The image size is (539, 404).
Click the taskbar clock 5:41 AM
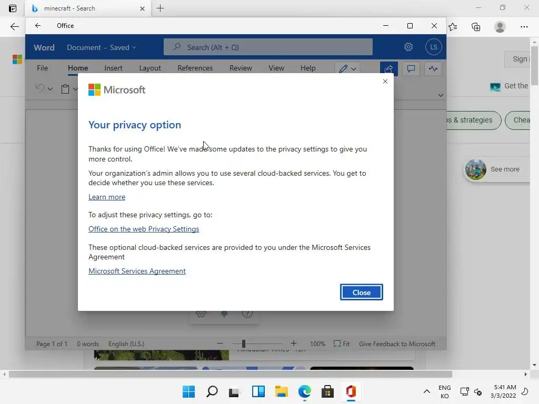click(503, 391)
